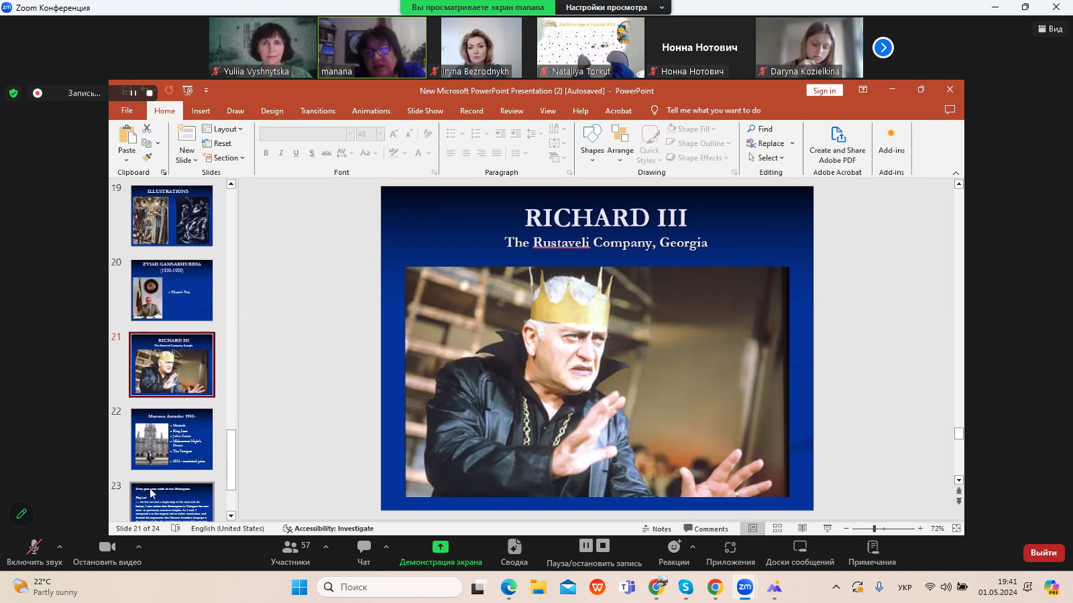Stop the video camera in Zoom
The height and width of the screenshot is (603, 1073).
point(107,552)
